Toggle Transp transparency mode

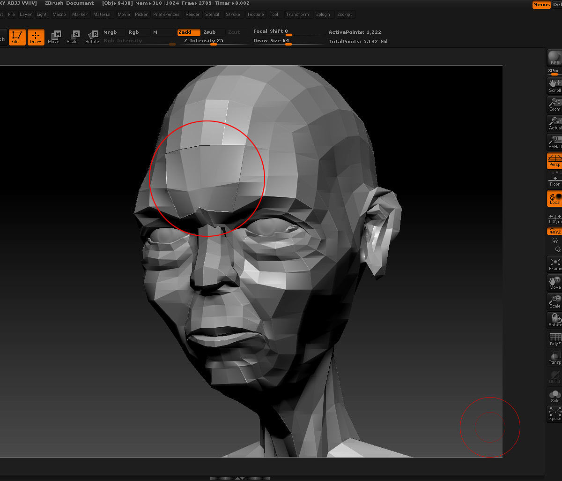555,358
